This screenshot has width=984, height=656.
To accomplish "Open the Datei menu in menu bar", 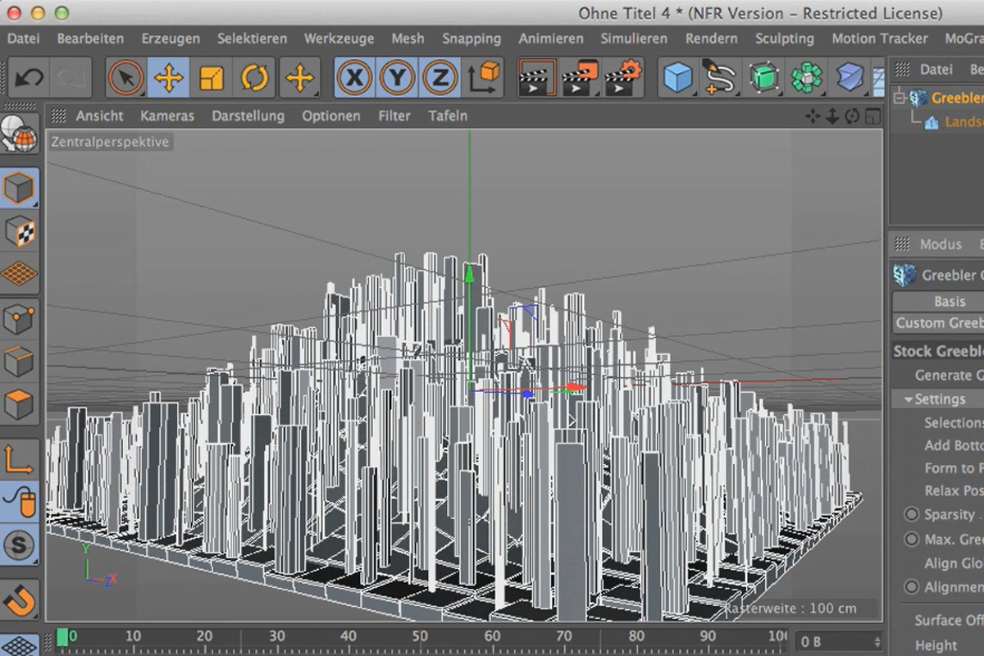I will click(x=23, y=39).
